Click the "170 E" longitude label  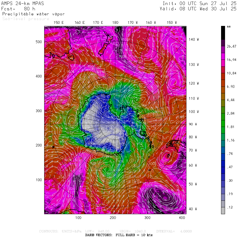tap(98, 23)
